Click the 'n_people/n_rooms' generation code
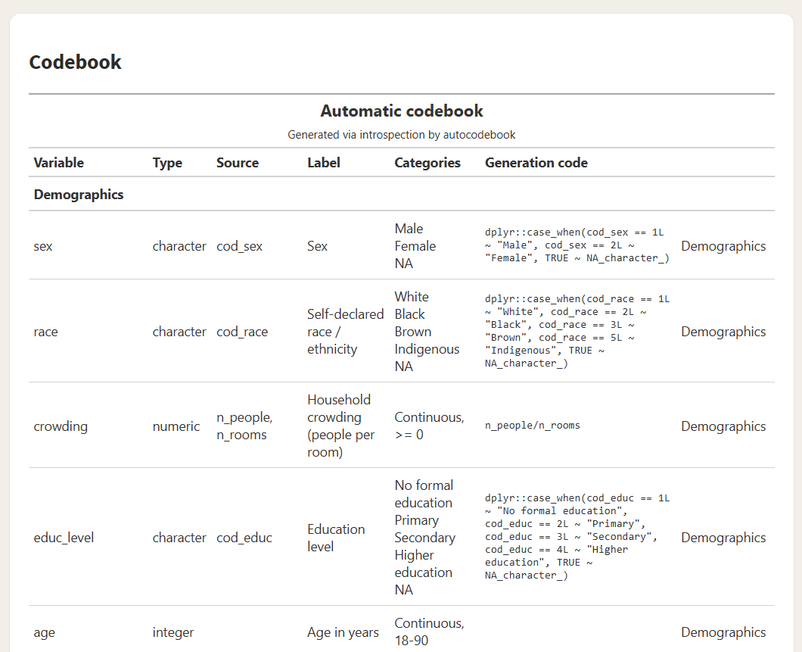Image resolution: width=802 pixels, height=652 pixels. (x=533, y=426)
